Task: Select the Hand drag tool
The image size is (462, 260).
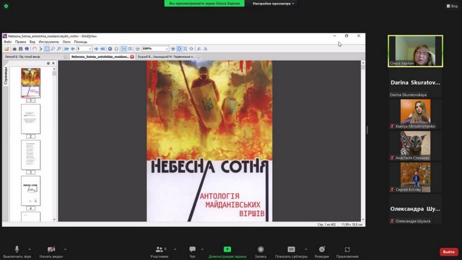Action: click(35, 49)
